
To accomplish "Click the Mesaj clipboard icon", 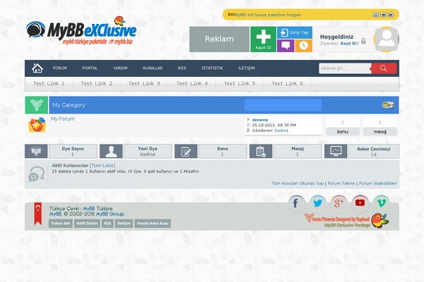I will tap(261, 151).
